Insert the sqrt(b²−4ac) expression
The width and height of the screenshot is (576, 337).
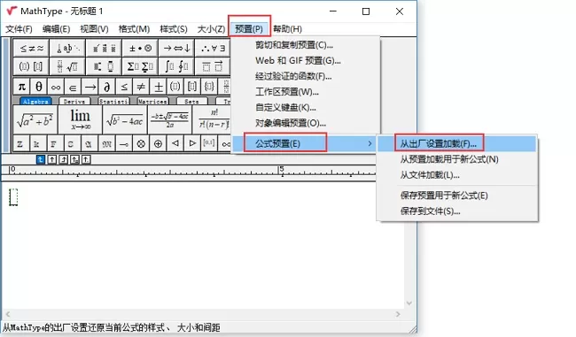(x=125, y=120)
